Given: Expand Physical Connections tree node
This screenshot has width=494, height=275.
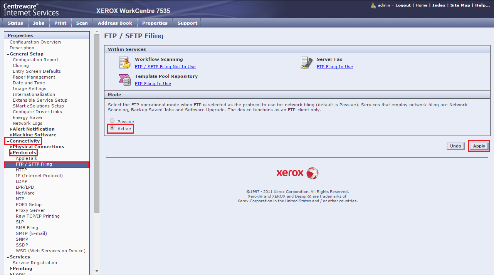Looking at the screenshot, I should pyautogui.click(x=11, y=147).
